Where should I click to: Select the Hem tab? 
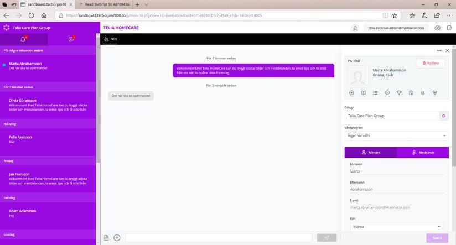click(111, 39)
